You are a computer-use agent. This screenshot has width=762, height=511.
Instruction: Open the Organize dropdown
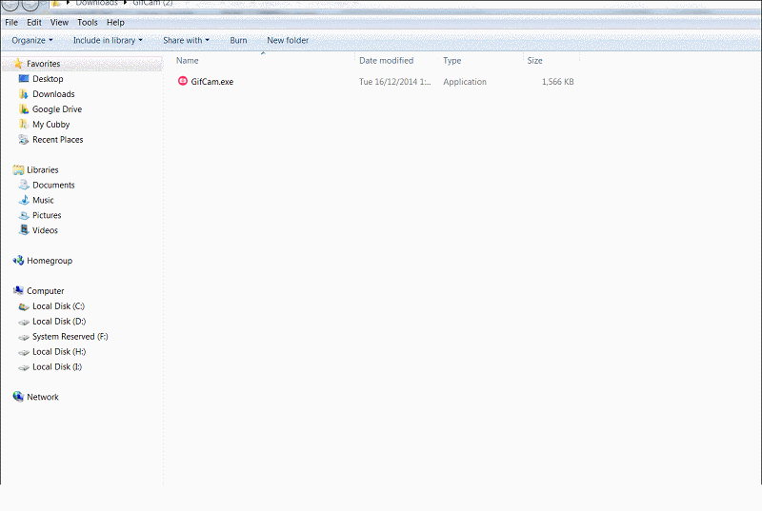pyautogui.click(x=32, y=40)
